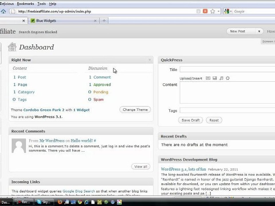
Task: Open the Help menu
Action: coord(53,4)
